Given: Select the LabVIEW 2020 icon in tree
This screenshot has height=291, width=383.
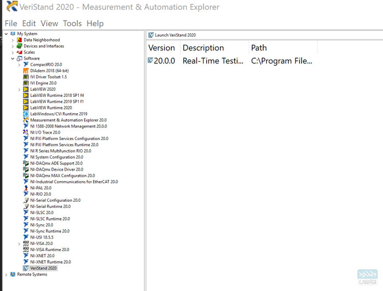Looking at the screenshot, I should 26,89.
